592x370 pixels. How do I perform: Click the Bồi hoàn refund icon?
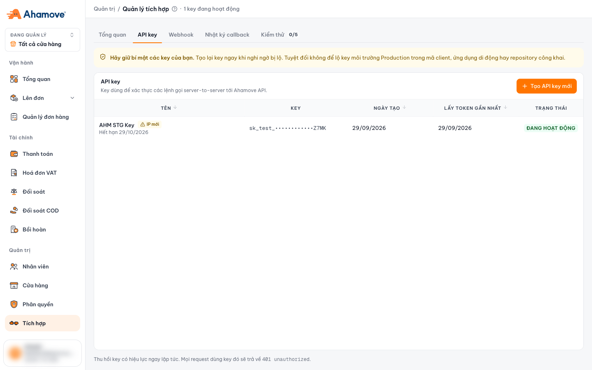tap(14, 229)
